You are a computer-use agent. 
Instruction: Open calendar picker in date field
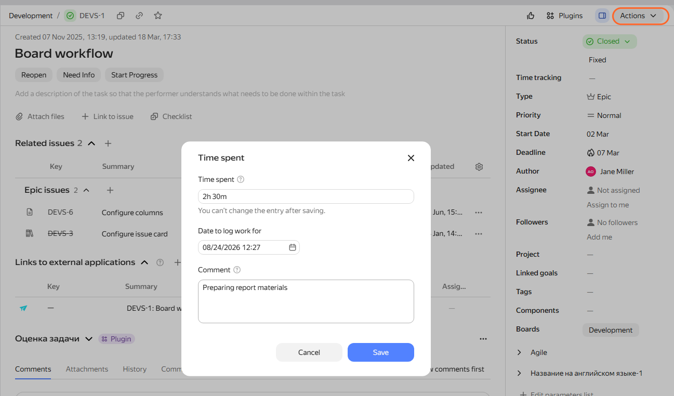(293, 247)
